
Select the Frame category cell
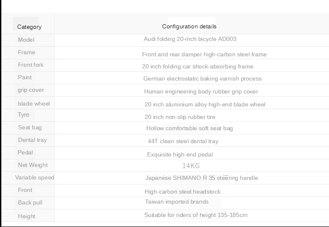pyautogui.click(x=27, y=52)
